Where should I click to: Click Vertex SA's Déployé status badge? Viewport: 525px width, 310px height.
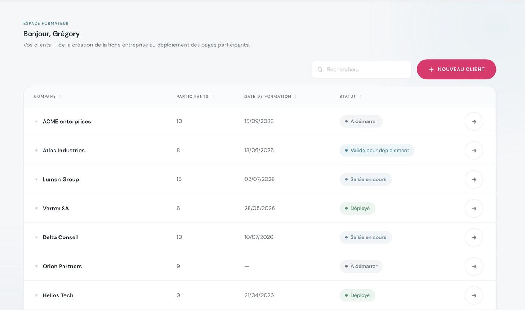click(x=357, y=209)
